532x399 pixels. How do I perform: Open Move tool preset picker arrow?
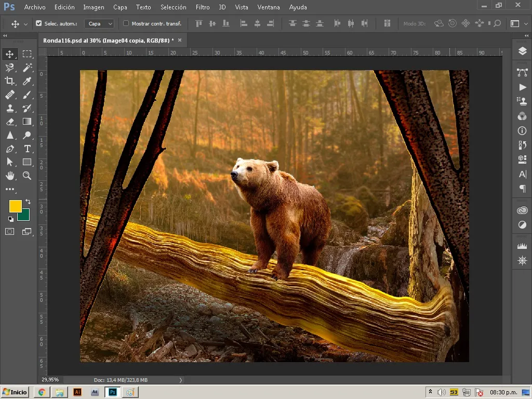tap(25, 24)
